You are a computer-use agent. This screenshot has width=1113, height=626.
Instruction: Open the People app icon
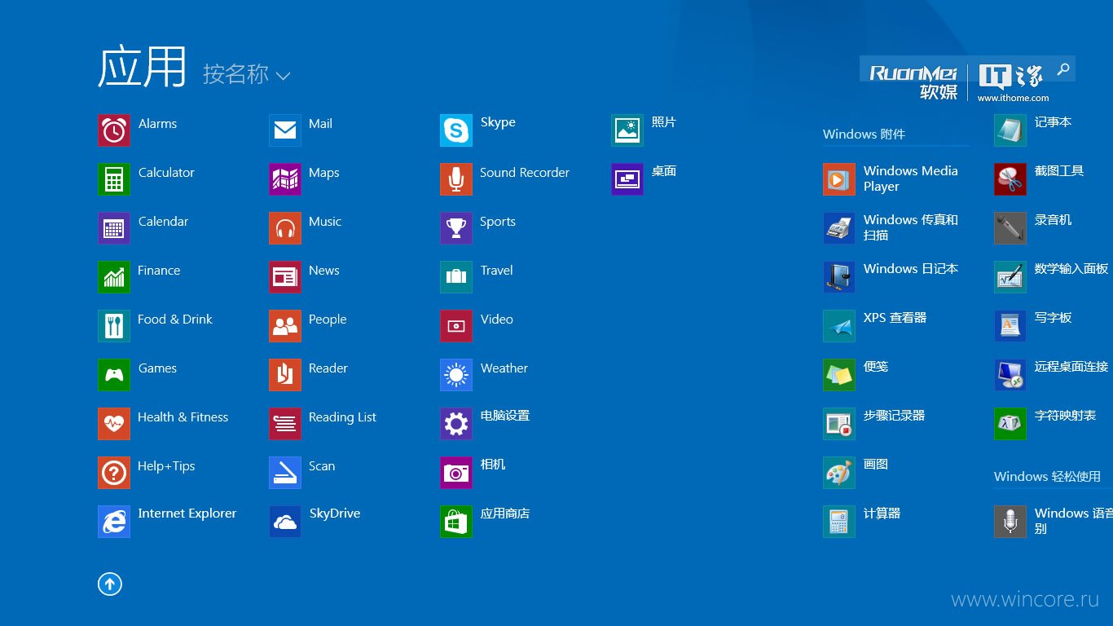coord(285,326)
